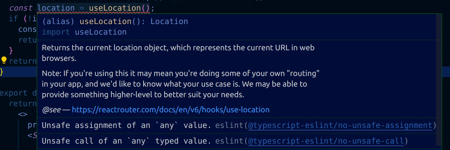The width and height of the screenshot is (450, 150).
Task: Click the '@see' tag in the tooltip
Action: point(51,110)
